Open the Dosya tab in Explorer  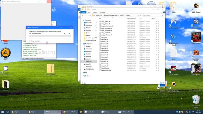tap(83, 12)
